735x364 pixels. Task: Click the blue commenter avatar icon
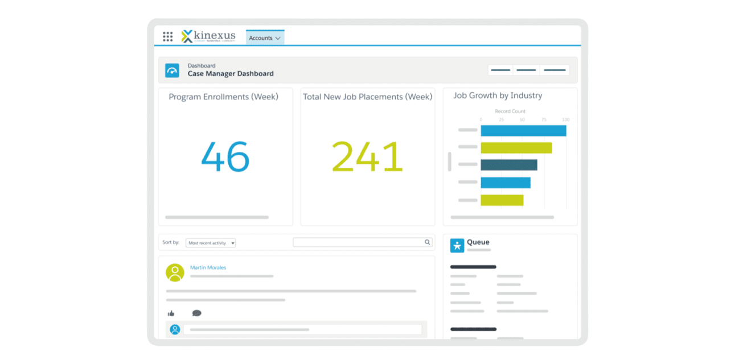[x=175, y=329]
